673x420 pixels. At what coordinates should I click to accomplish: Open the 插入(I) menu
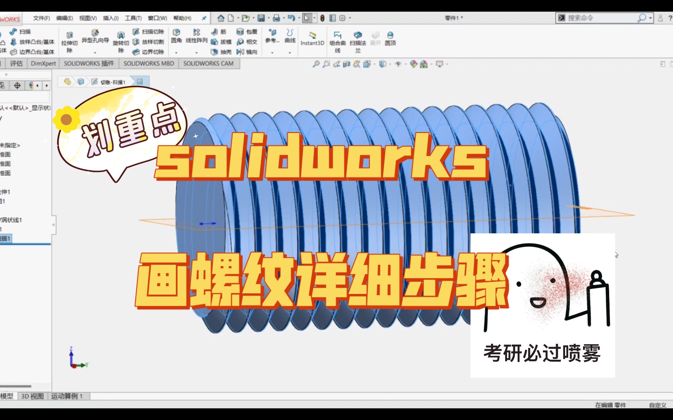[x=111, y=18]
